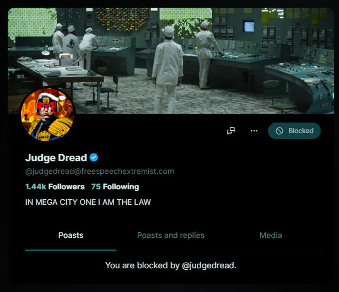Viewport: 339px width, 292px height.
Task: Click the teal underline beneath Poasts tab
Action: [x=71, y=250]
